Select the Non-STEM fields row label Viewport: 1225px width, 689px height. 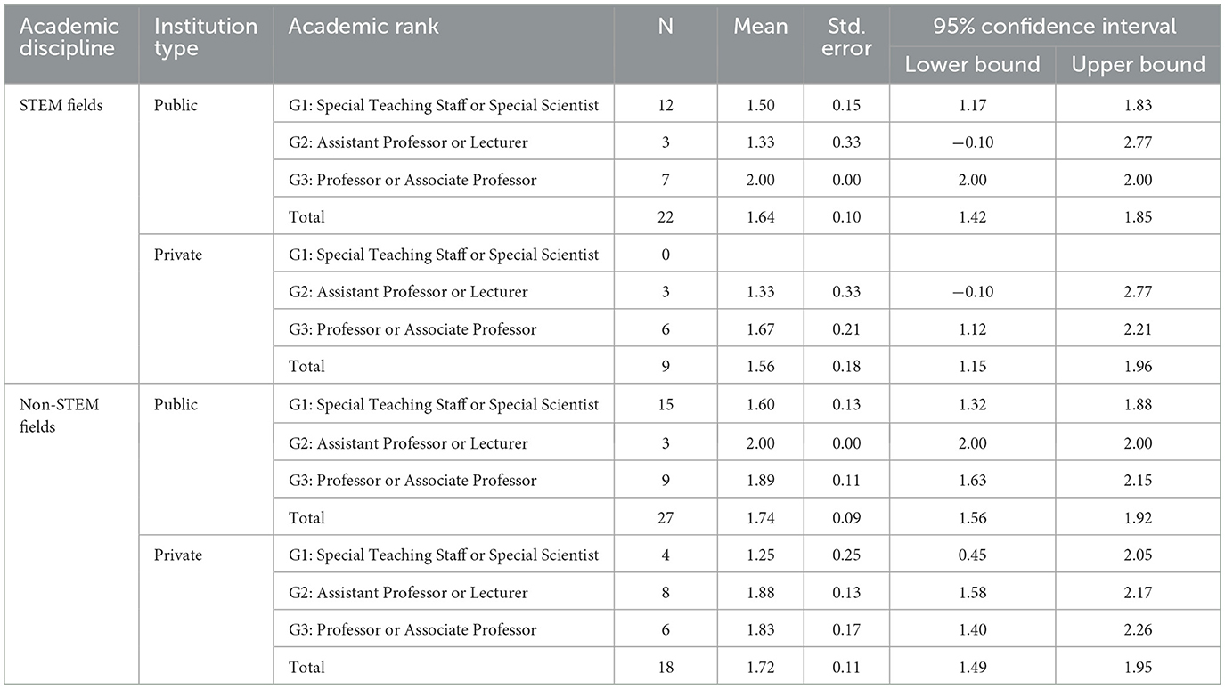[x=61, y=415]
